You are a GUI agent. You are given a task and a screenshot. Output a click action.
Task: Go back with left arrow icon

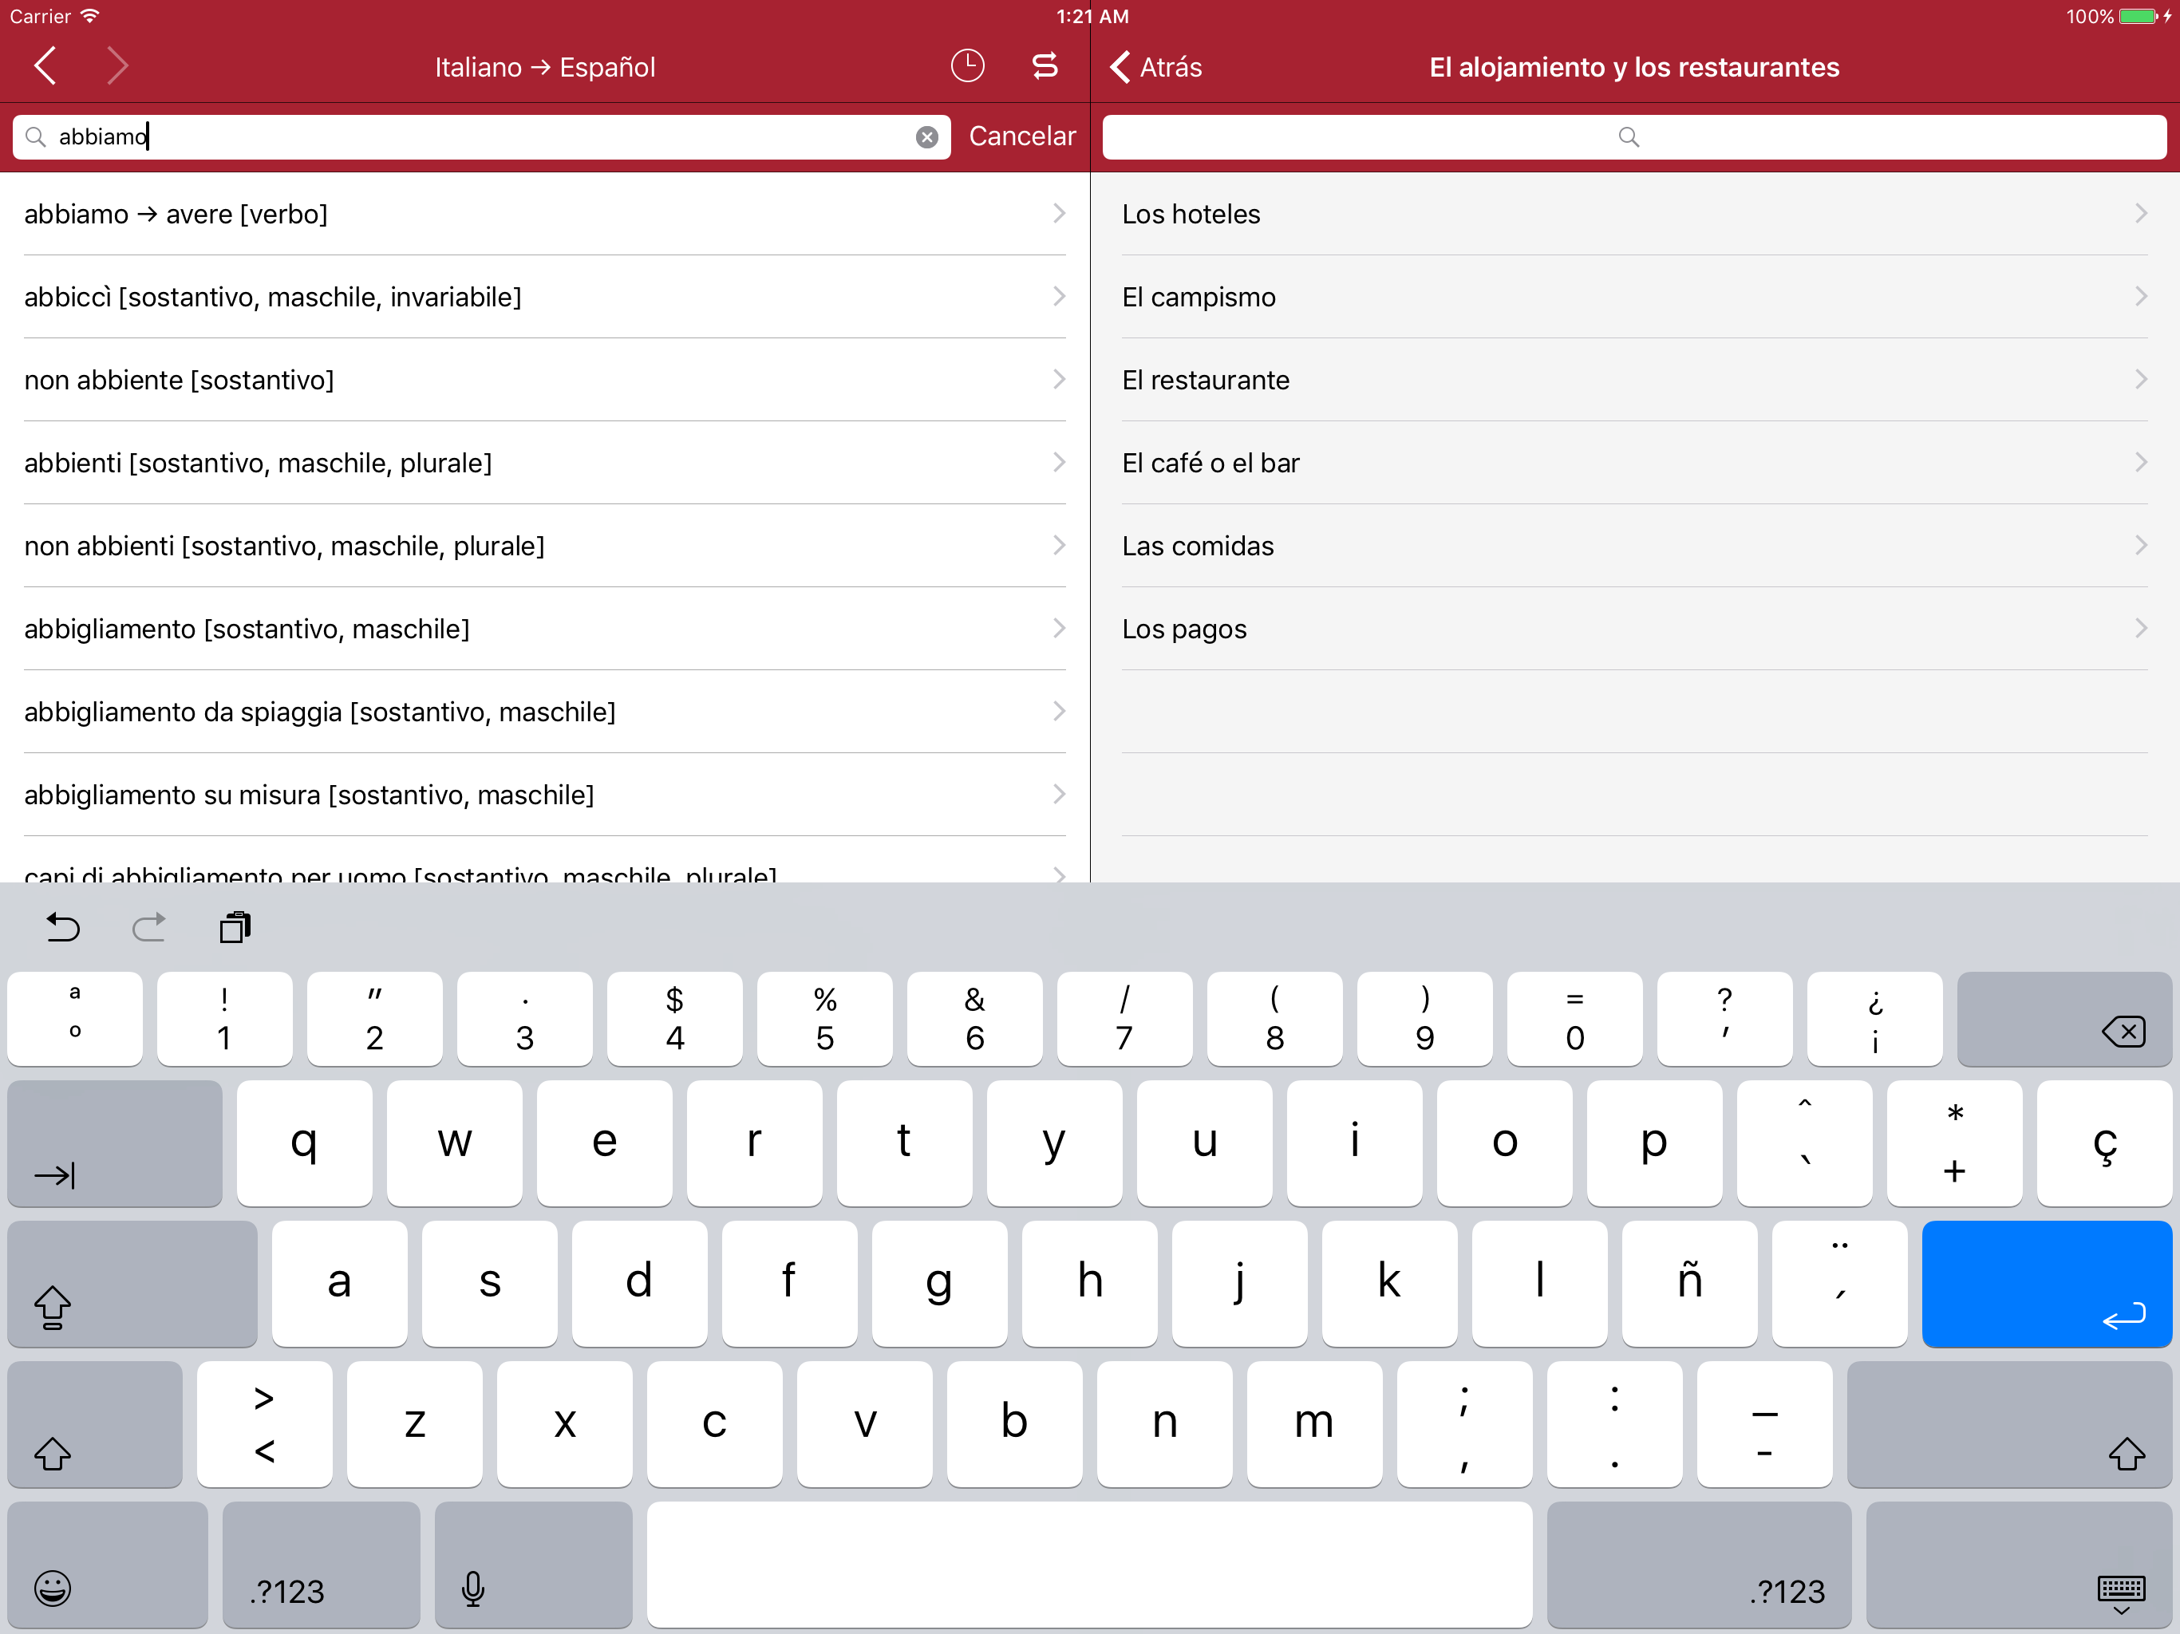(x=45, y=66)
